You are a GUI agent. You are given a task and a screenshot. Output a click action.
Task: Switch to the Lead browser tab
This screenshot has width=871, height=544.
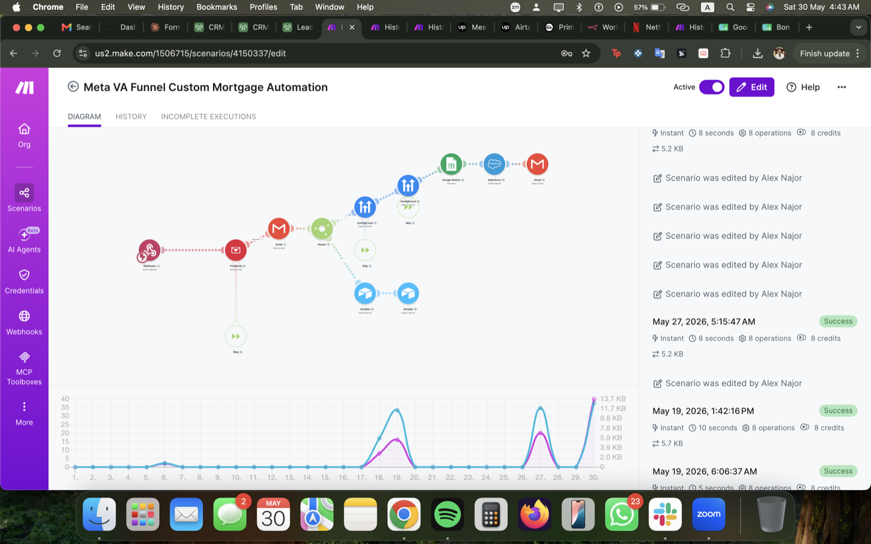(298, 27)
